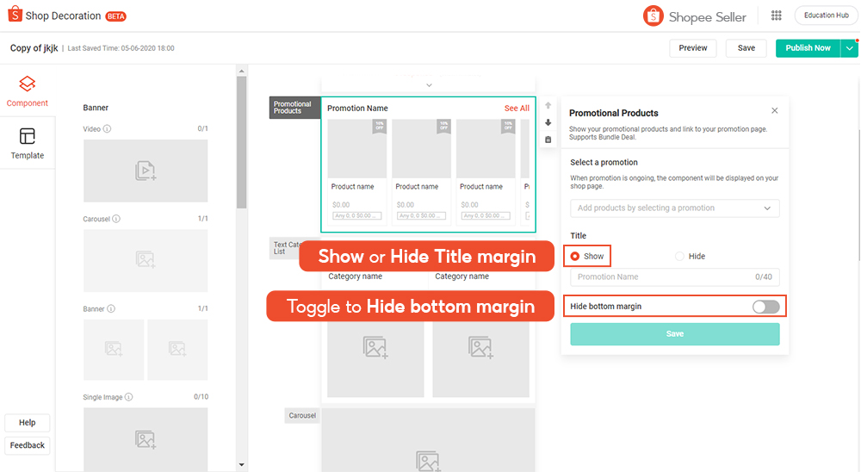
Task: Click the Copy of jkjk page title
Action: click(x=34, y=48)
